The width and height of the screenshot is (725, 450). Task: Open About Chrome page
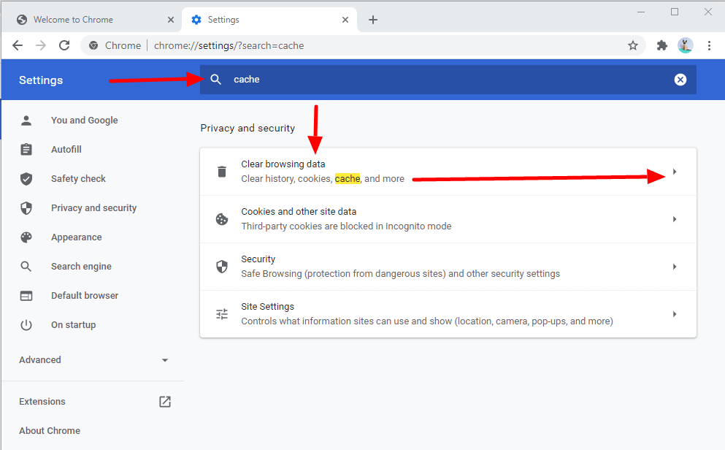click(50, 430)
